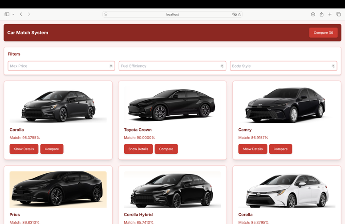The height and width of the screenshot is (224, 345).
Task: Click the Prius car image
Action: pos(58,189)
